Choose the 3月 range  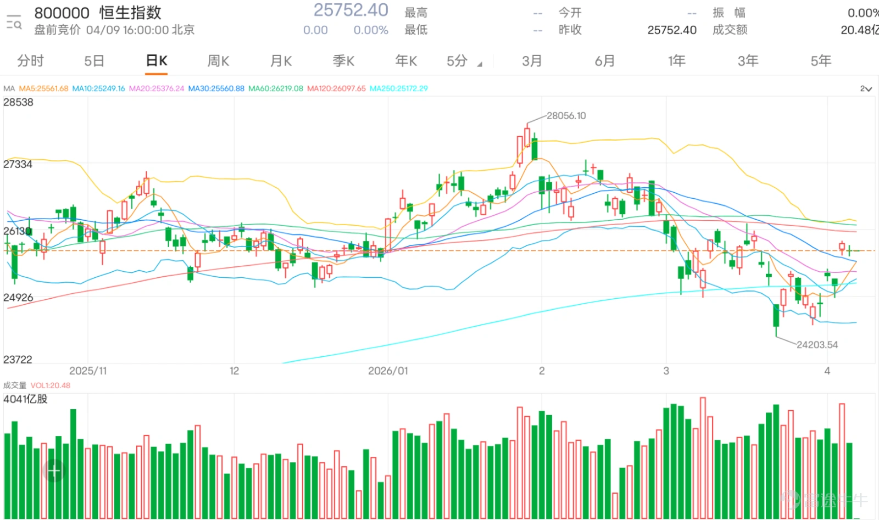point(532,60)
